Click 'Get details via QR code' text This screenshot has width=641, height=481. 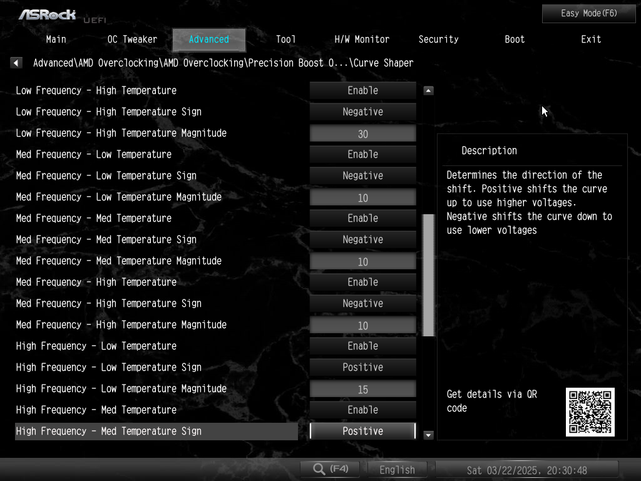point(491,401)
